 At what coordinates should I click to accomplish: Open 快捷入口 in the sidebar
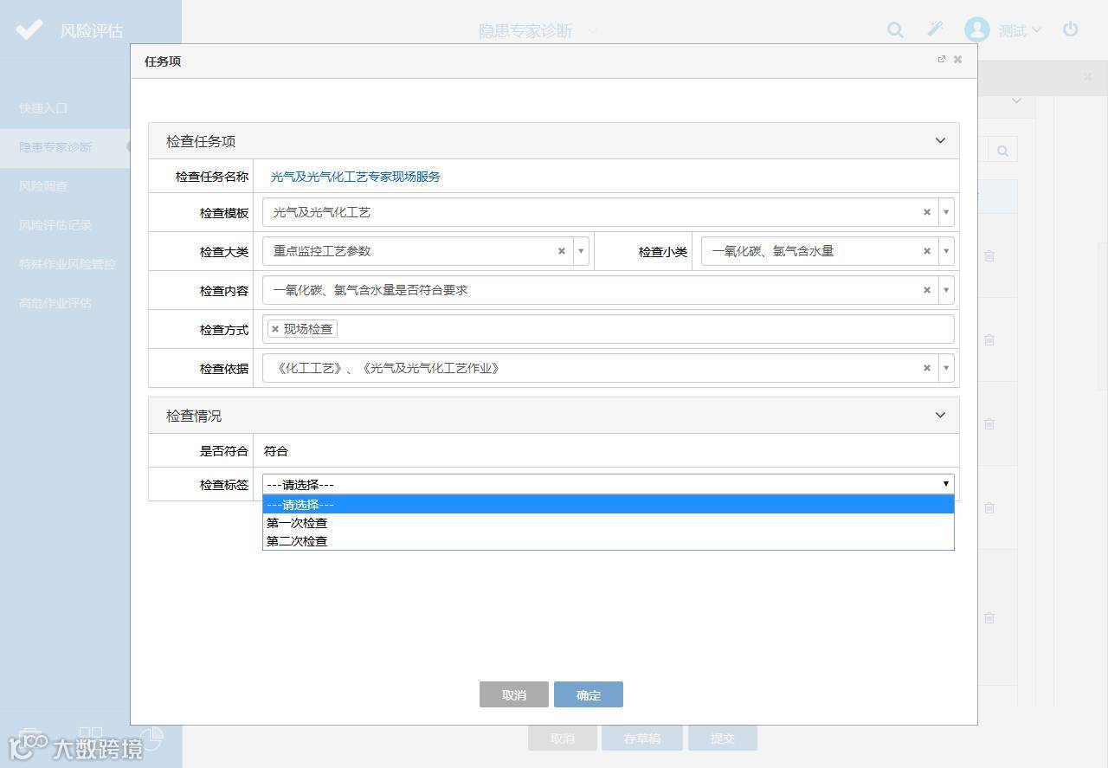(43, 108)
